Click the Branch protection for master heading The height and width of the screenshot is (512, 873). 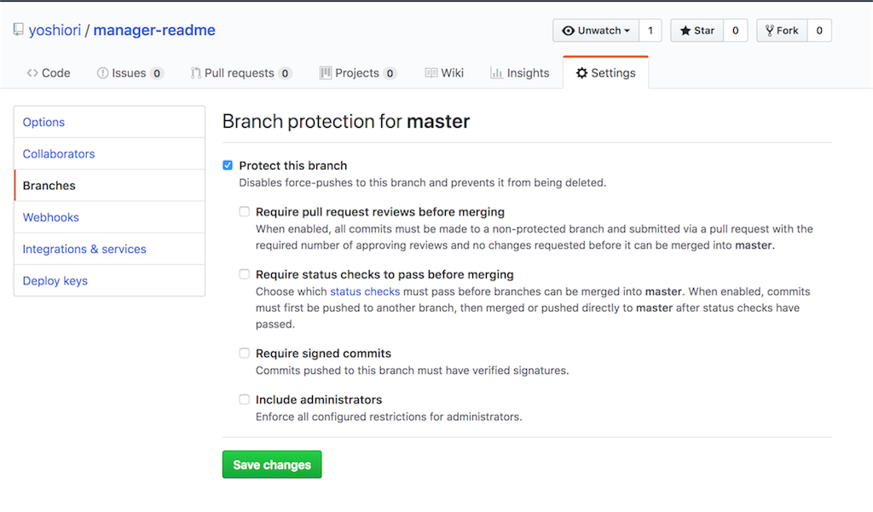pos(346,121)
